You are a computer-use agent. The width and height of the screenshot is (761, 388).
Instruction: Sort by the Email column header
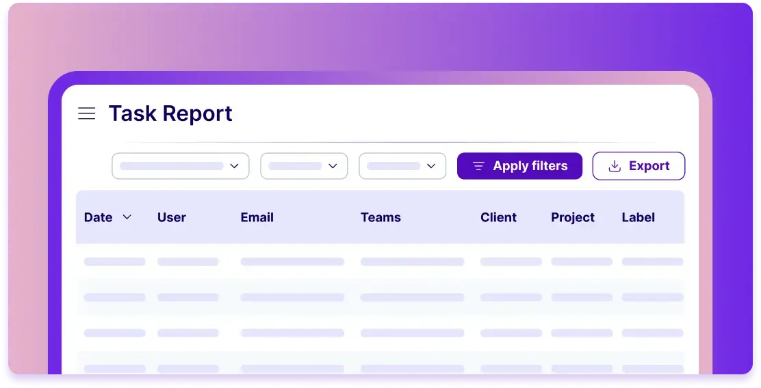click(x=257, y=217)
